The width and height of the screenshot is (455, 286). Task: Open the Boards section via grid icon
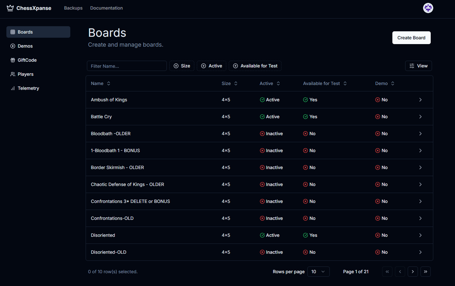(13, 32)
